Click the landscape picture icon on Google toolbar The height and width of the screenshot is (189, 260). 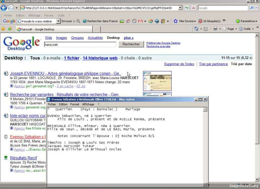122,21
